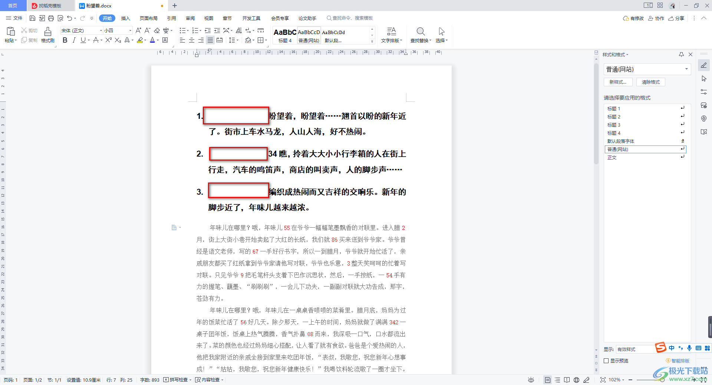The image size is (712, 385).
Task: Open the 插入 ribbon tab
Action: pyautogui.click(x=125, y=18)
